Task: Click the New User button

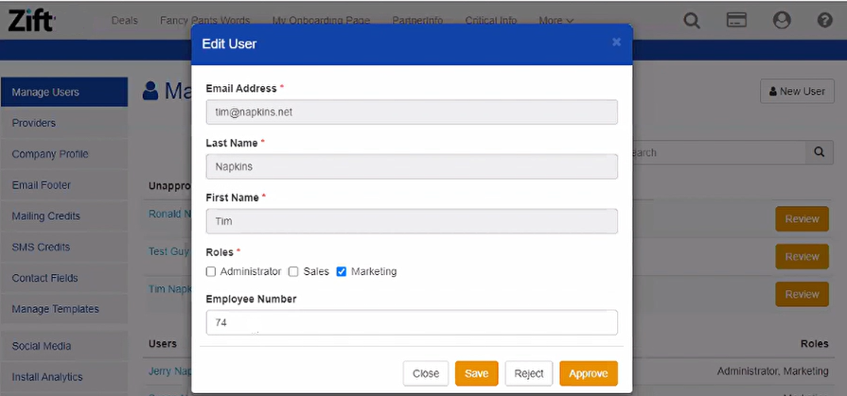Action: click(x=797, y=91)
